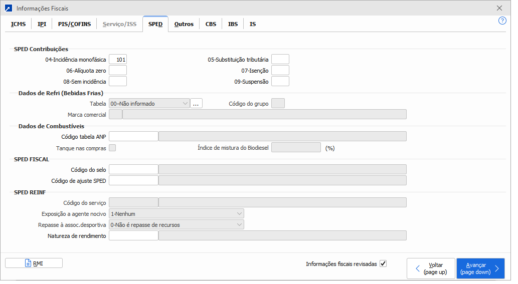Open Exposição a agente nocivo dropdown
Viewport: 518px width, 284px height.
(x=176, y=214)
